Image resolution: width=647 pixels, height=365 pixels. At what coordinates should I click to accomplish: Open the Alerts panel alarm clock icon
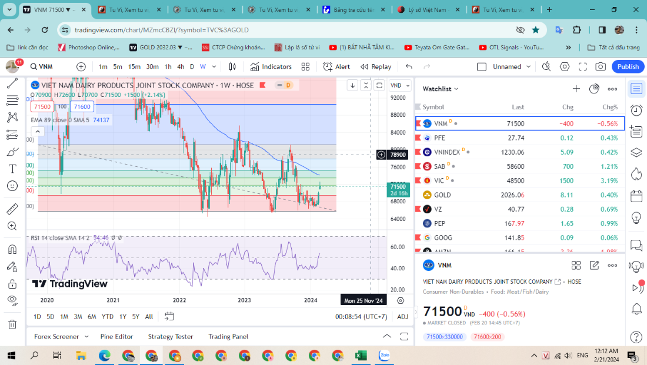point(636,110)
